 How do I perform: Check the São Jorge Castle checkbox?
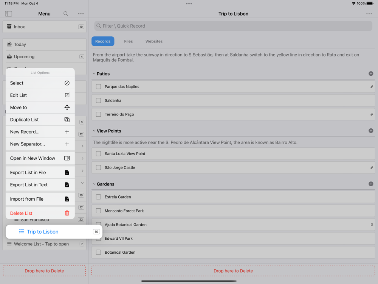click(x=98, y=167)
